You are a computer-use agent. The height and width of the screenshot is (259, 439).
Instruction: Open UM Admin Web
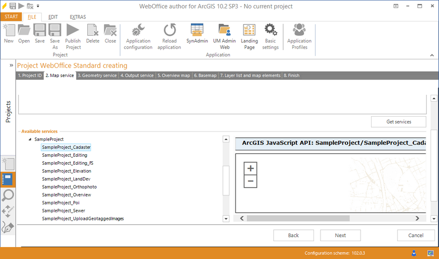pos(224,37)
